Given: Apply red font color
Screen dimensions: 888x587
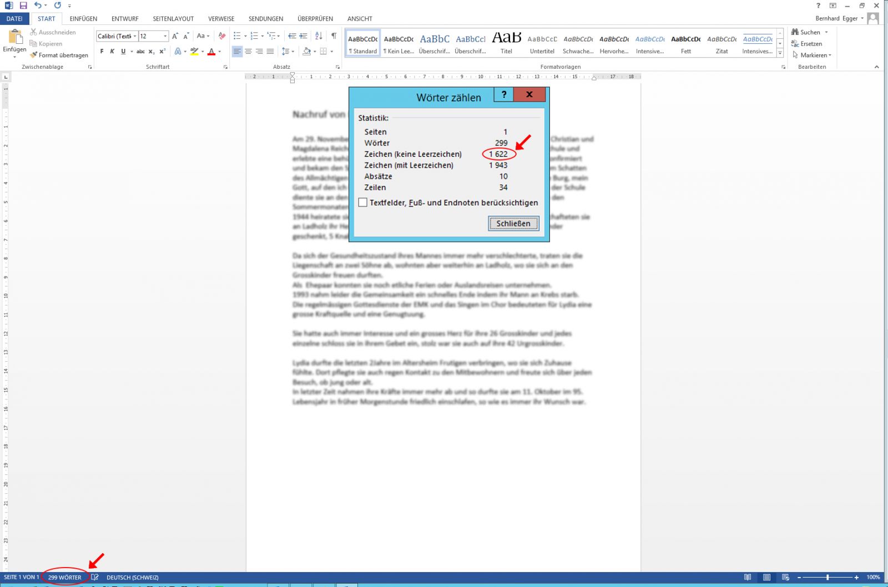Looking at the screenshot, I should coord(211,52).
